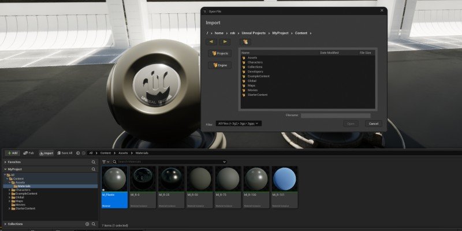Expand arrow after 'Content' in dialog path
The image size is (462, 231).
[x=311, y=33]
